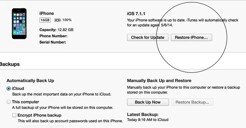This screenshot has height=128, width=246.
Task: Click the Restore iPhone... button
Action: pos(191,37)
